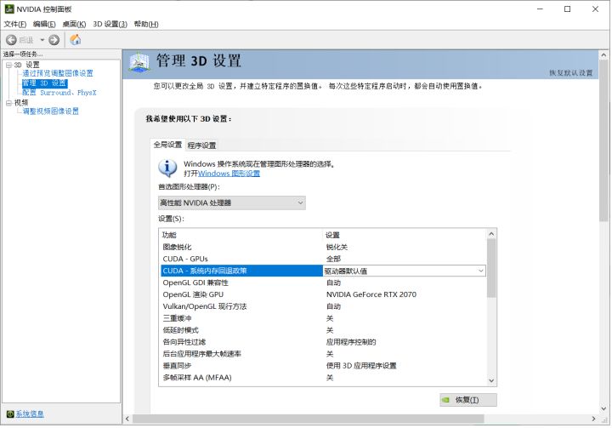This screenshot has height=428, width=612.
Task: Open the 3D 设置 menu
Action: (x=110, y=24)
